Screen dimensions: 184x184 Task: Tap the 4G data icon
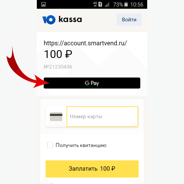[95, 4]
